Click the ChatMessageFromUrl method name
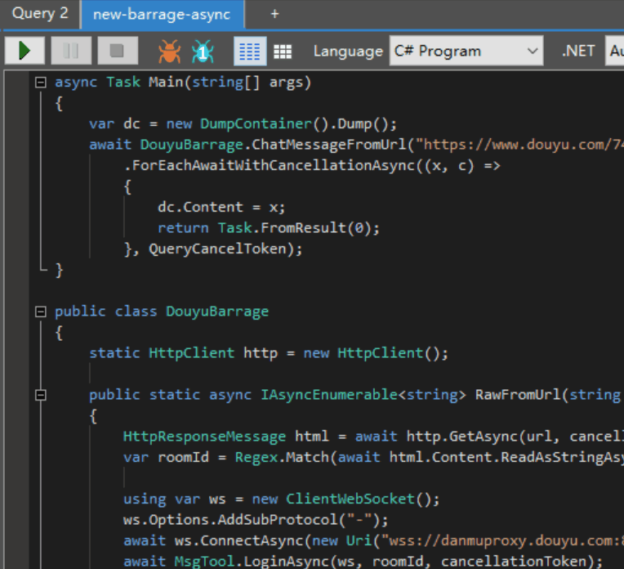The height and width of the screenshot is (569, 624). tap(329, 145)
